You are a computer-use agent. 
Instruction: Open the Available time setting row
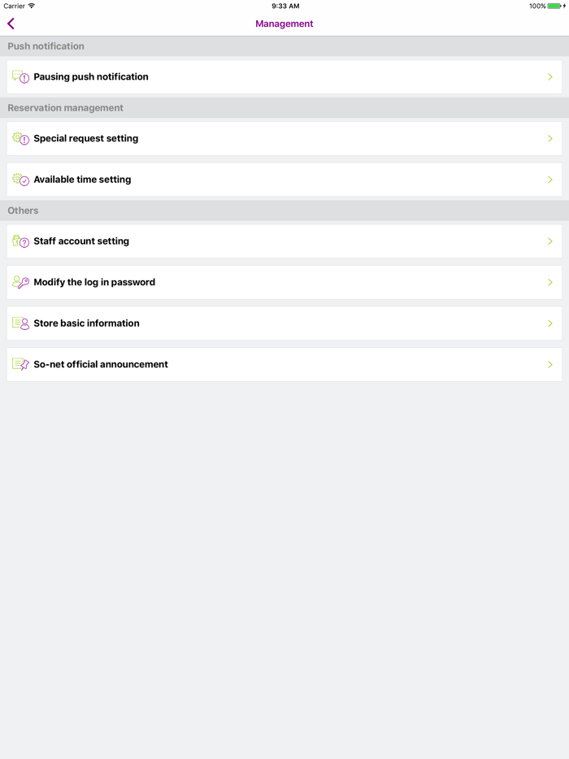pos(284,179)
